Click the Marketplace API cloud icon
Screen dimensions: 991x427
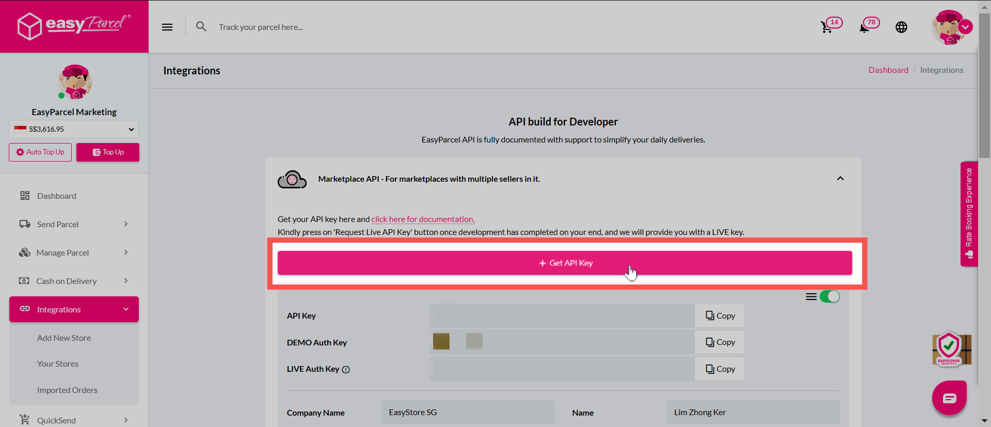tap(292, 180)
